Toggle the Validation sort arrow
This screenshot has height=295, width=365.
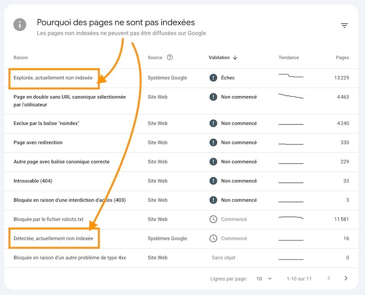pos(235,57)
